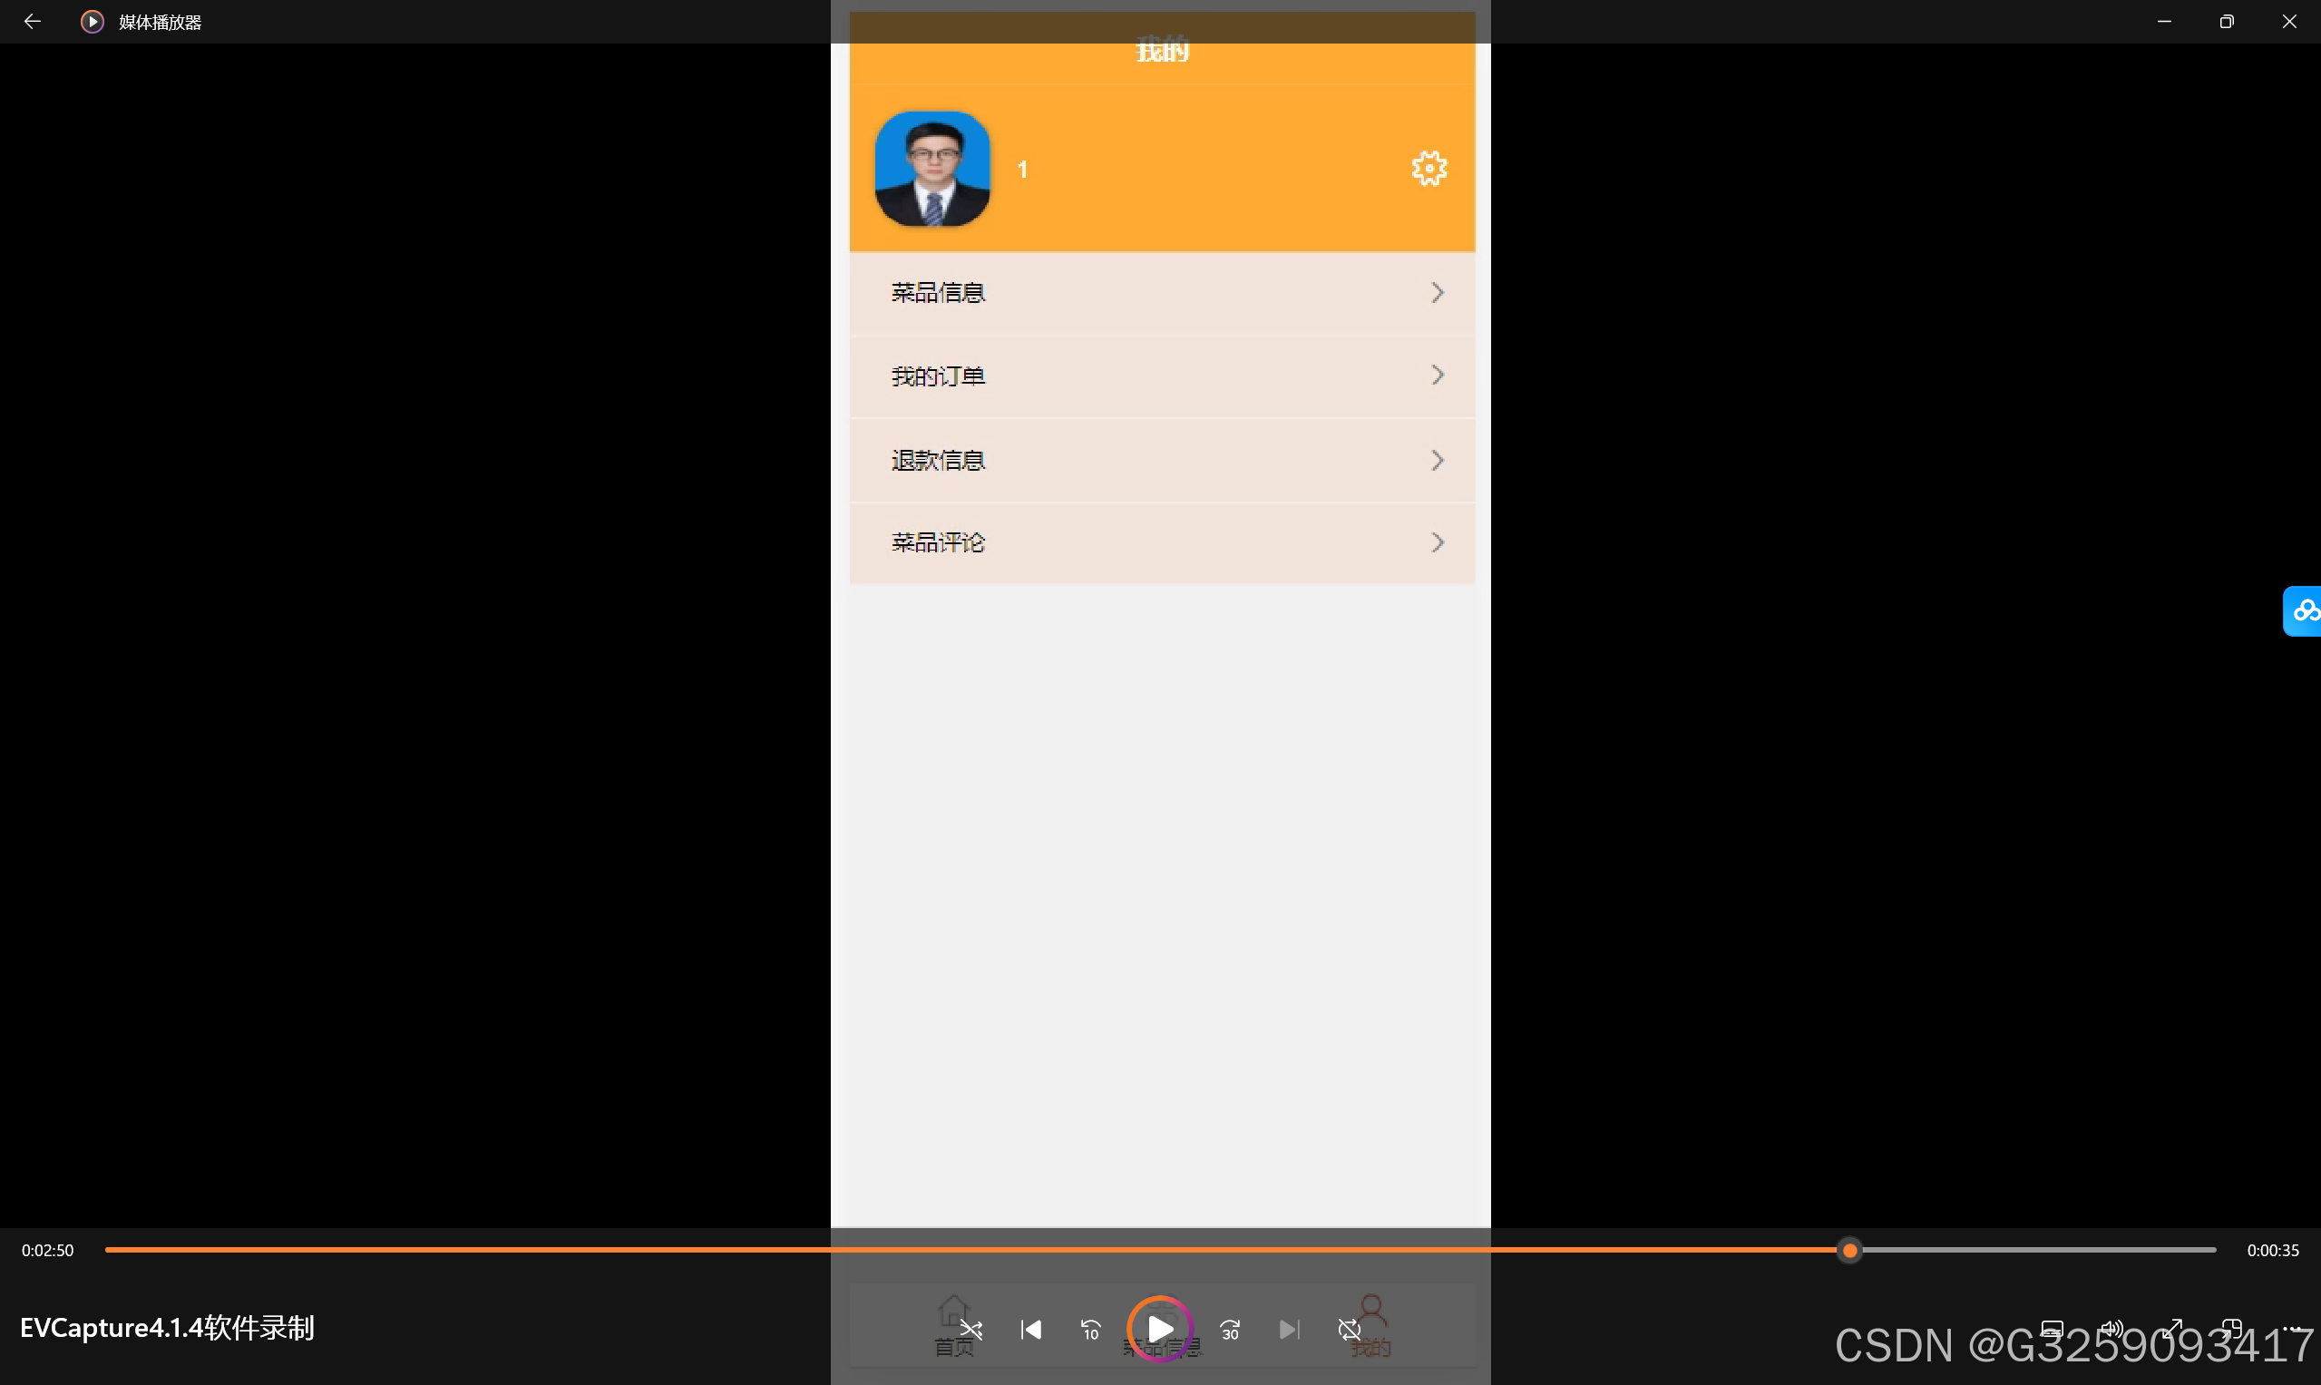Click the previous track icon
This screenshot has height=1385, width=2321.
pos(1030,1329)
